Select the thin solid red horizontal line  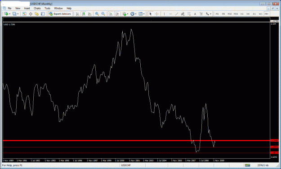[136, 147]
